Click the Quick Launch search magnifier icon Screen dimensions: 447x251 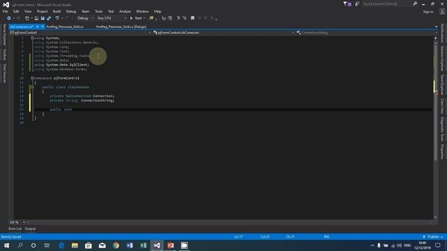click(x=415, y=3)
